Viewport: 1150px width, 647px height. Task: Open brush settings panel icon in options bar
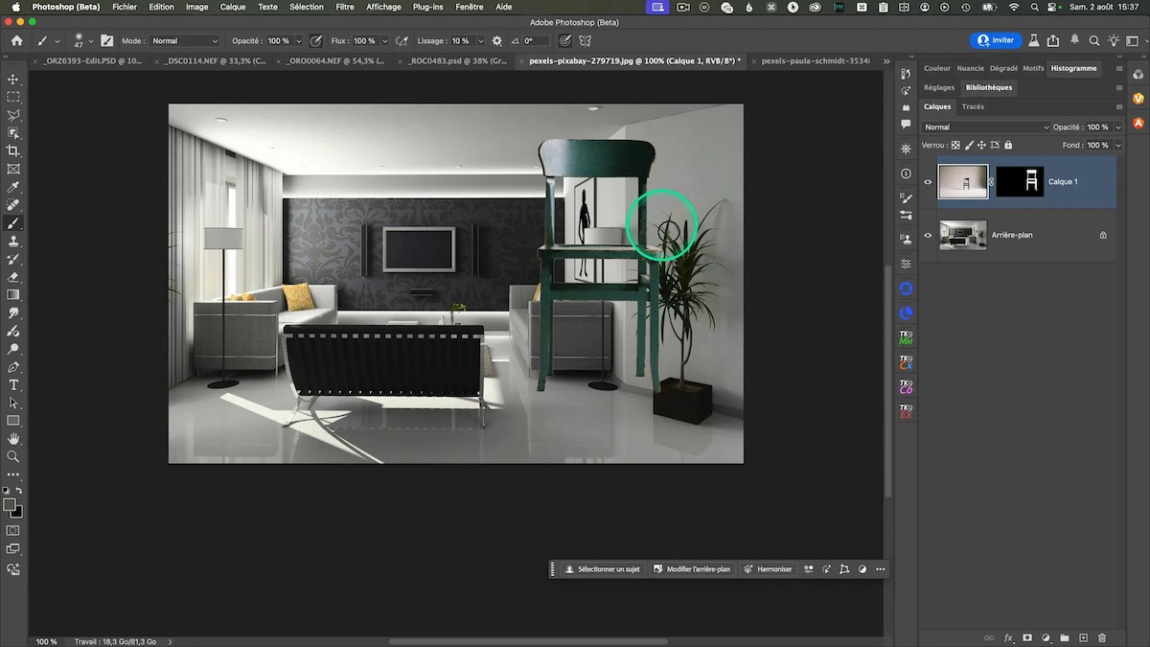pyautogui.click(x=106, y=41)
